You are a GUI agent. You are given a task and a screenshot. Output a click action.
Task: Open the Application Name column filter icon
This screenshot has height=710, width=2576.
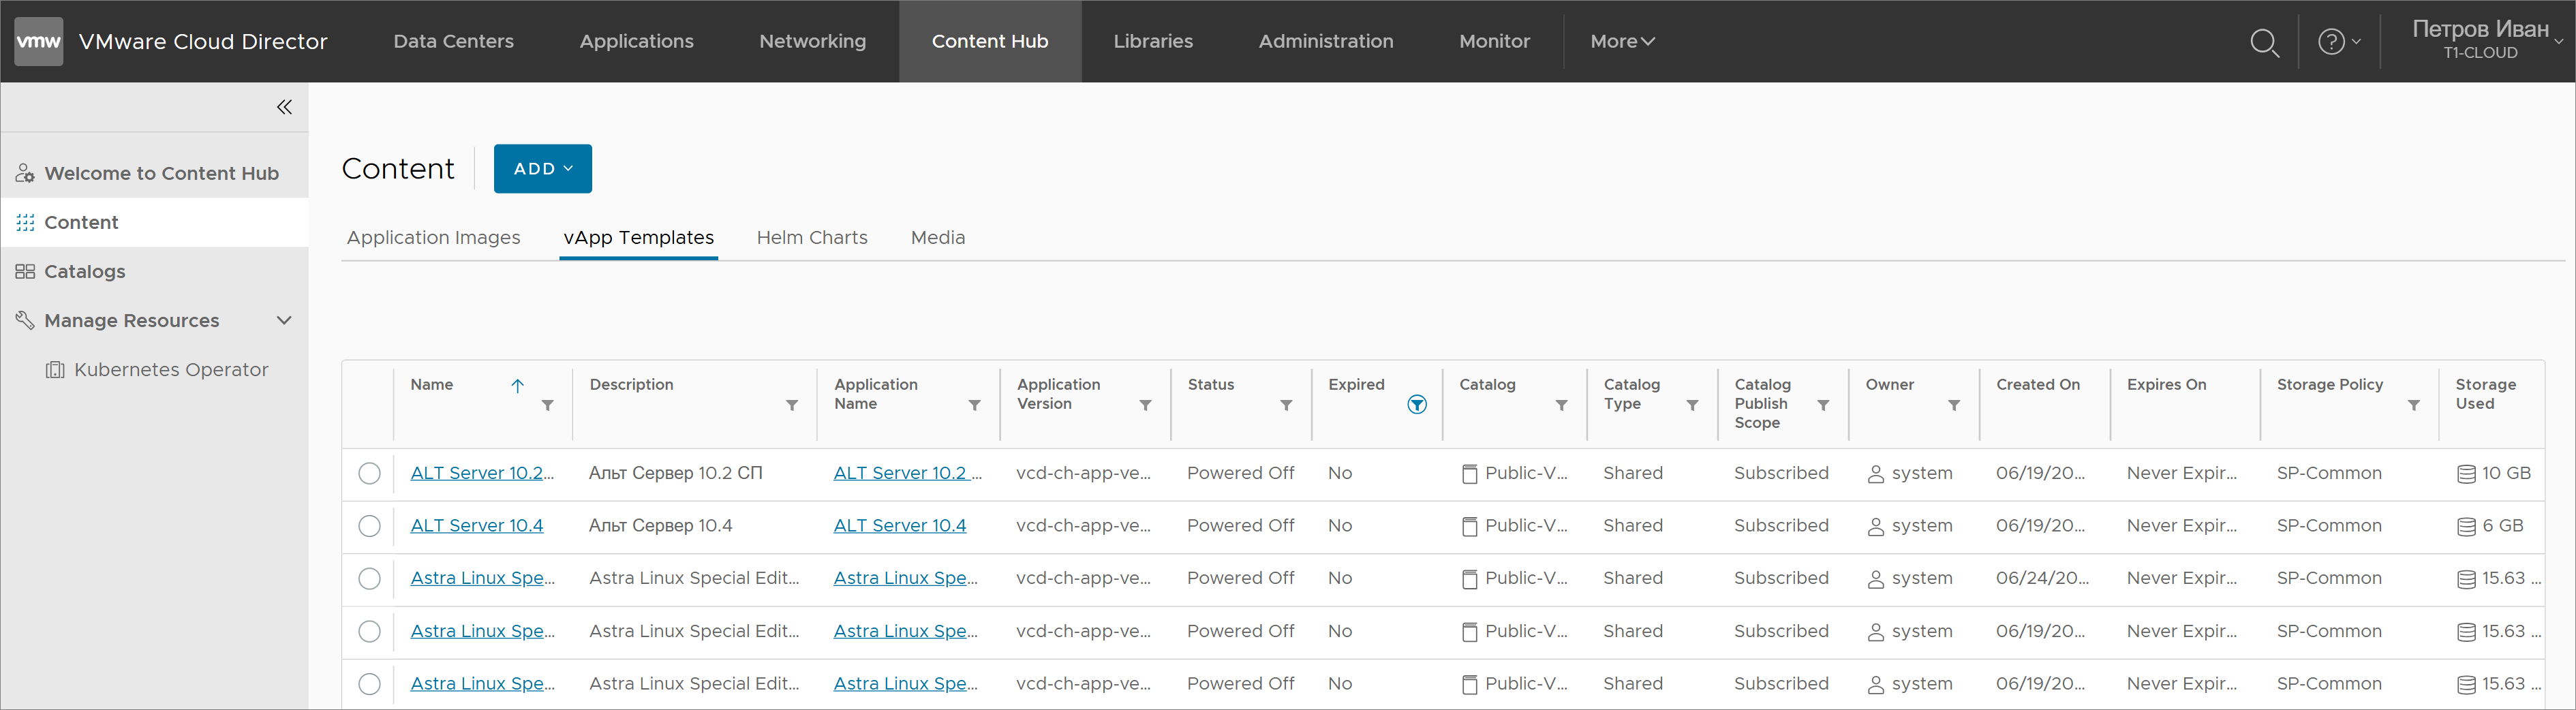975,405
